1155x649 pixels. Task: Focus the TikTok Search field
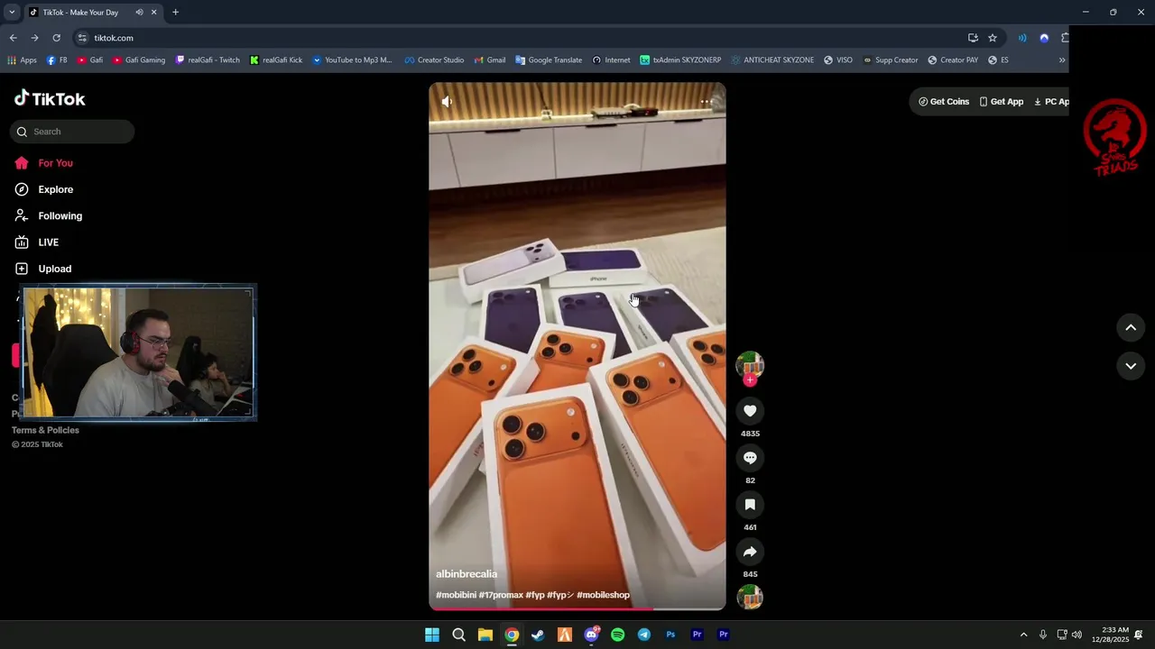tap(72, 132)
